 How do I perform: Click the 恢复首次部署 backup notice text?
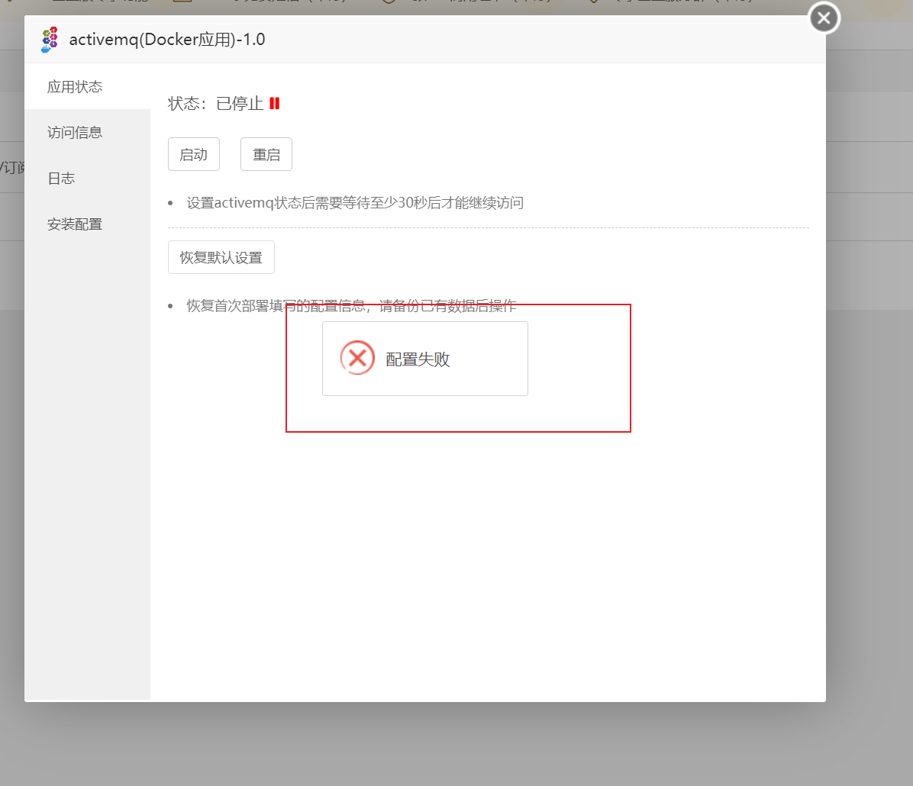(352, 306)
